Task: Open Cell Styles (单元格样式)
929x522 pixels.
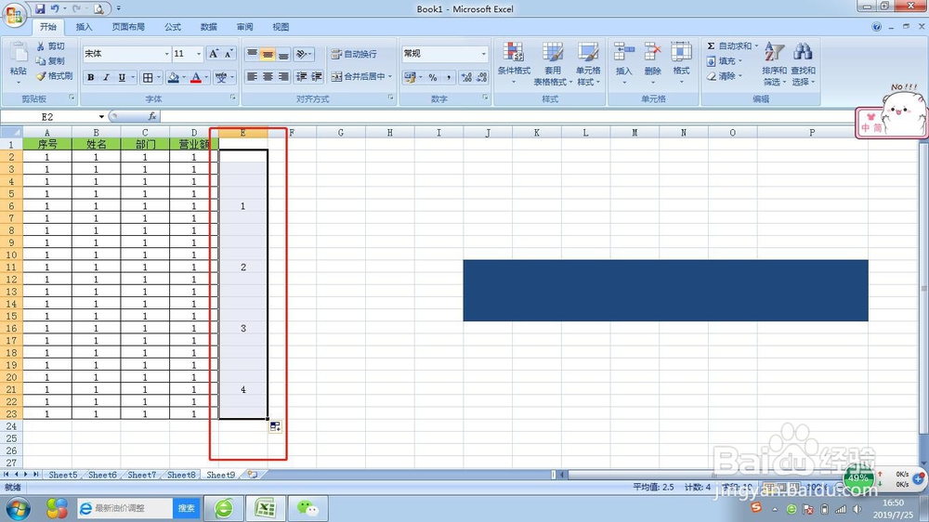Action: pos(588,63)
